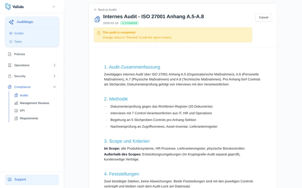Viewport: 302px width, 188px height.
Task: Click the Audits clipboard icon
Action: click(x=16, y=95)
